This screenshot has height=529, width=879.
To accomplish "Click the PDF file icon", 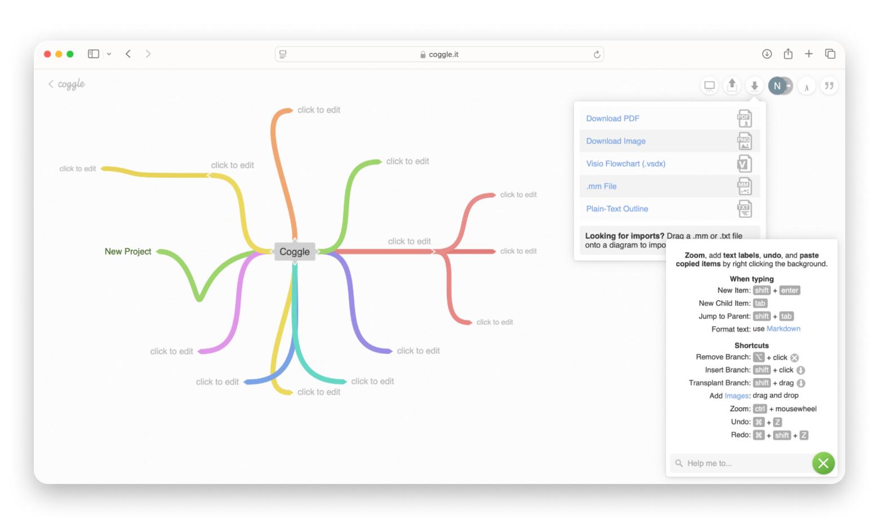I will [744, 119].
